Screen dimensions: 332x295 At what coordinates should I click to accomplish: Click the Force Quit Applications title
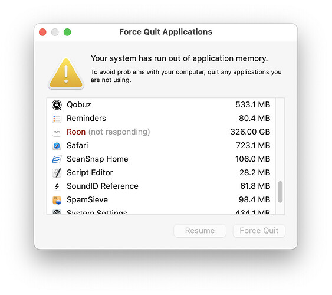[x=166, y=32]
